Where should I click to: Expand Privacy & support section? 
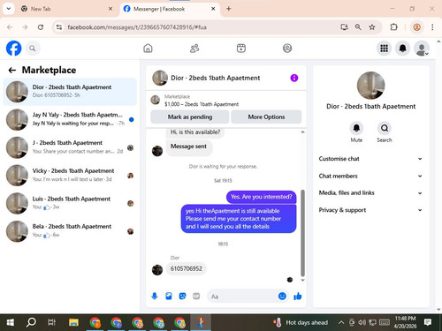(370, 210)
